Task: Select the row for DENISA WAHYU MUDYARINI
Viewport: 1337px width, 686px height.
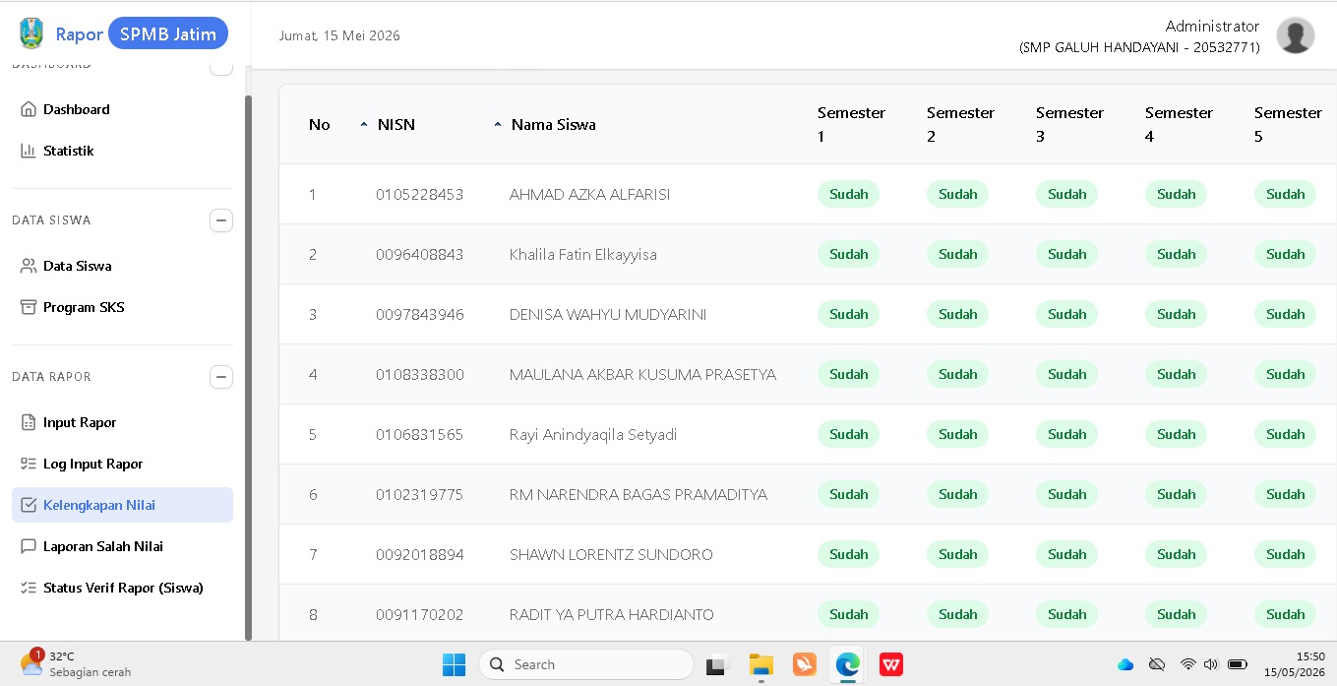Action: [x=808, y=315]
